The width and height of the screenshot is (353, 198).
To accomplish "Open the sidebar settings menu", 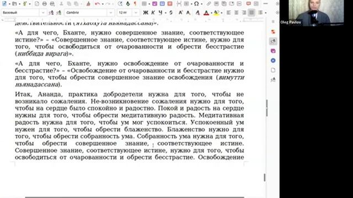I will click(273, 21).
